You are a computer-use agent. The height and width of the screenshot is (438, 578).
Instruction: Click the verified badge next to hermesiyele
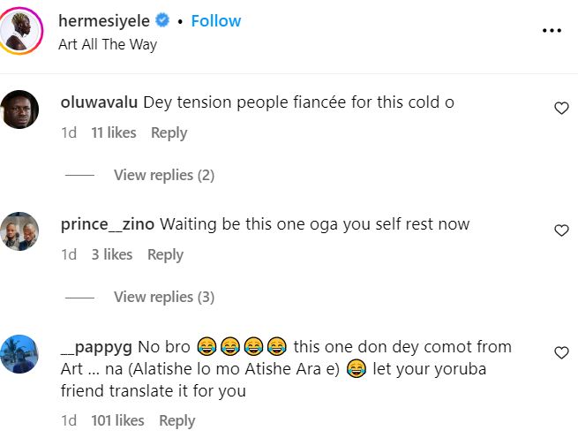[164, 21]
